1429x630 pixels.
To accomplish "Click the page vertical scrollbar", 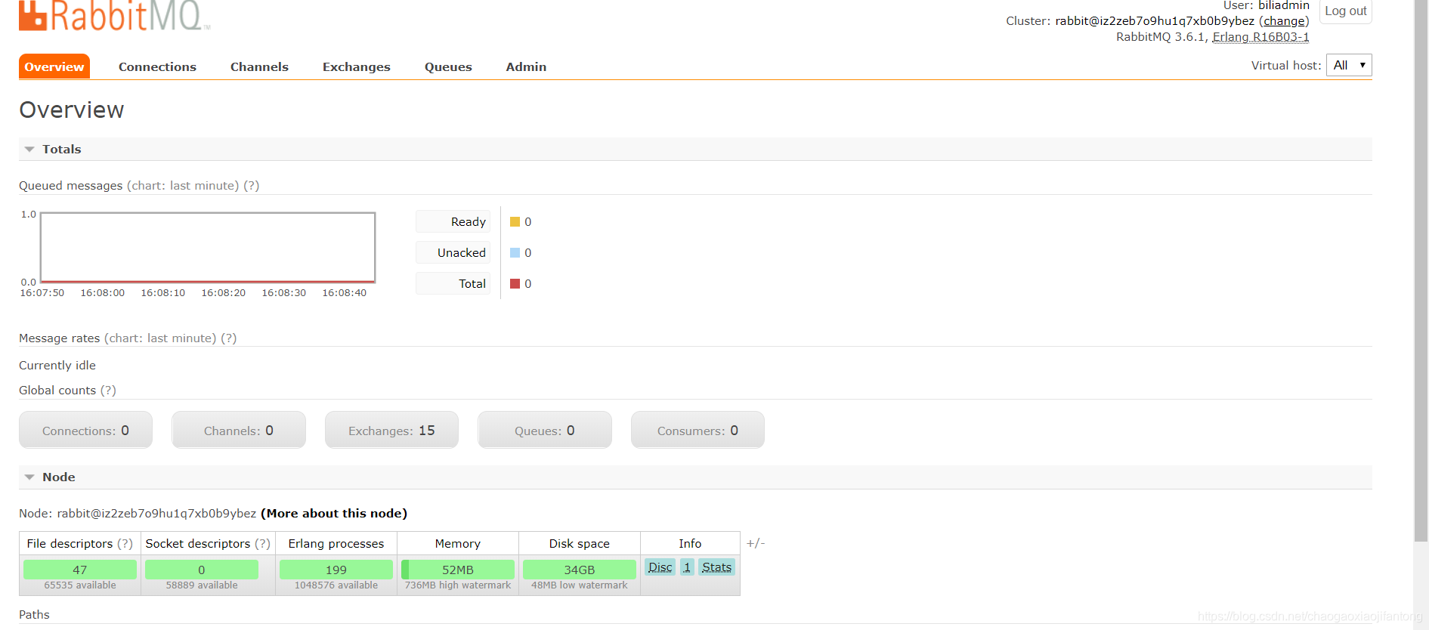I will 1421,270.
